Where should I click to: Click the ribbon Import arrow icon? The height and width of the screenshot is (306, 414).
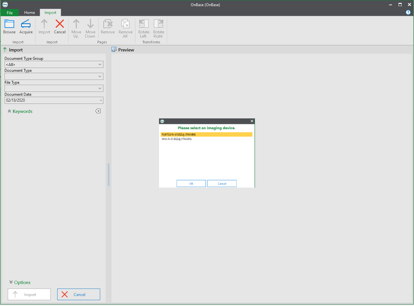click(44, 24)
